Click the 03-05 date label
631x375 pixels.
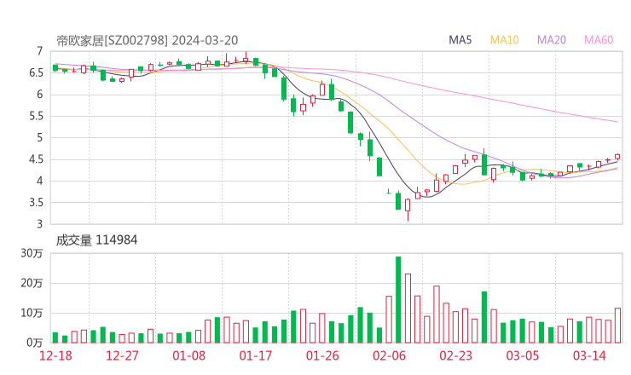pos(523,355)
